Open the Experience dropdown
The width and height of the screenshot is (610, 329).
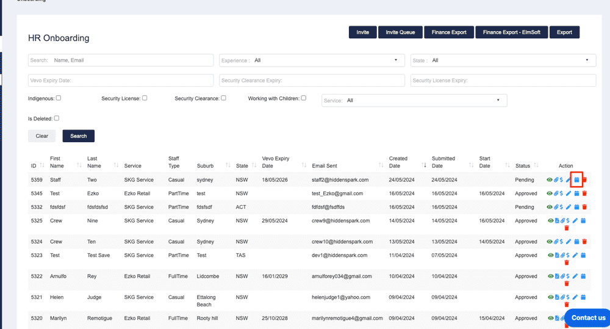pyautogui.click(x=312, y=60)
